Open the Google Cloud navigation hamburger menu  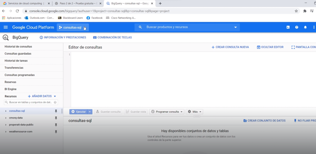(6, 27)
